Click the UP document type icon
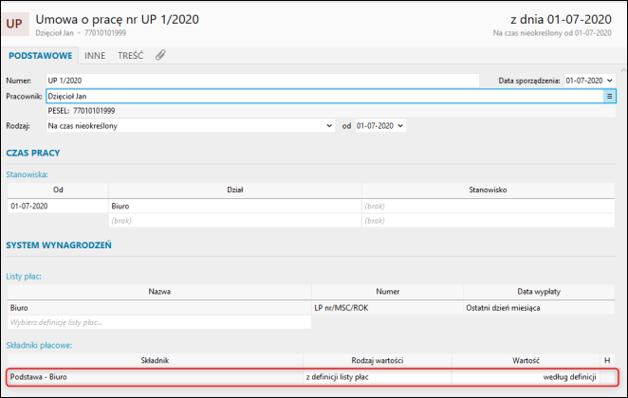 15,24
